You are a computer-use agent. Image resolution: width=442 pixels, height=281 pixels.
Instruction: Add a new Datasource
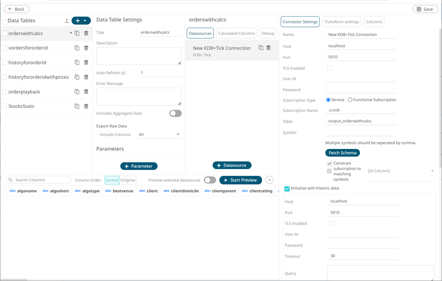tap(232, 165)
